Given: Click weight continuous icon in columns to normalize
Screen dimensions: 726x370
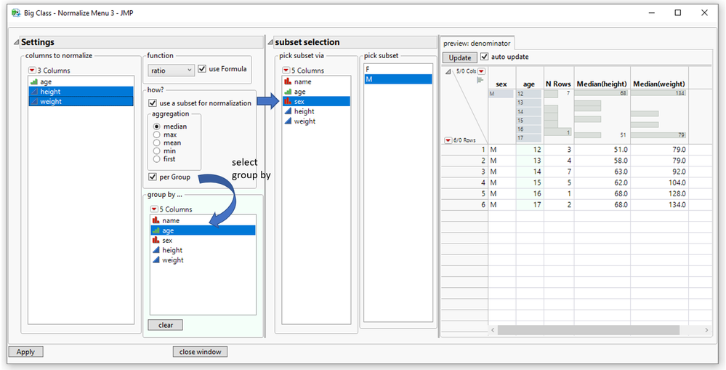Looking at the screenshot, I should [x=34, y=102].
